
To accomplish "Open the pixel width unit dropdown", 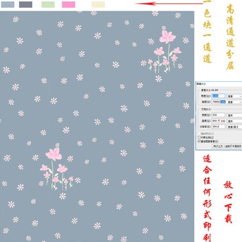I will [235, 96].
